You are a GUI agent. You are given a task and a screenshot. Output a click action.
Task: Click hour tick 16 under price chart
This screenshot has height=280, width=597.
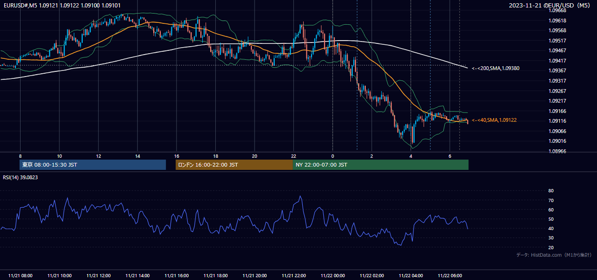[177, 156]
